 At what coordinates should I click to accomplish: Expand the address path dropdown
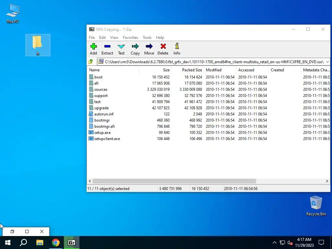[x=327, y=62]
